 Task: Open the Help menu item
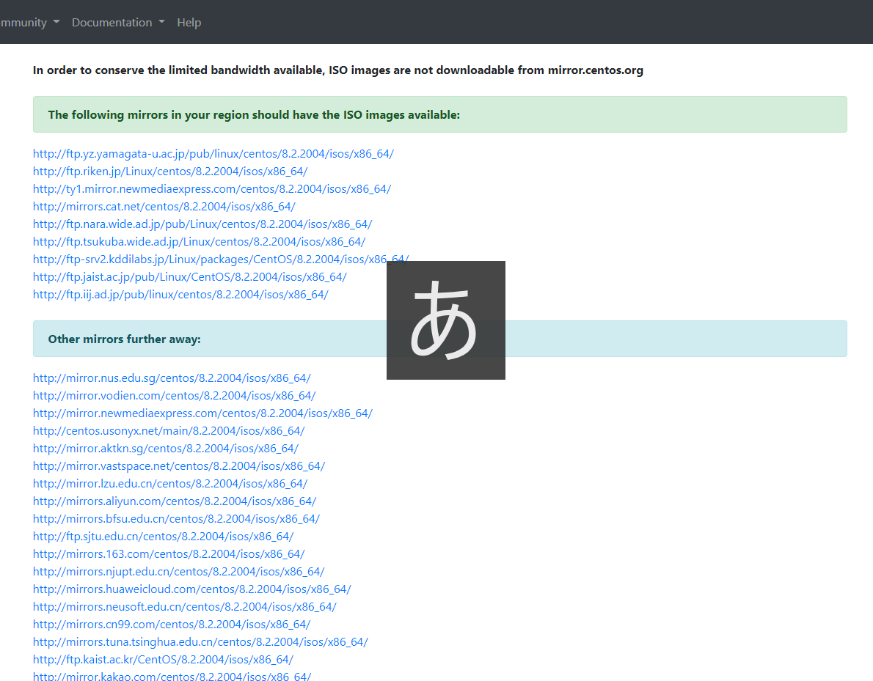(189, 22)
